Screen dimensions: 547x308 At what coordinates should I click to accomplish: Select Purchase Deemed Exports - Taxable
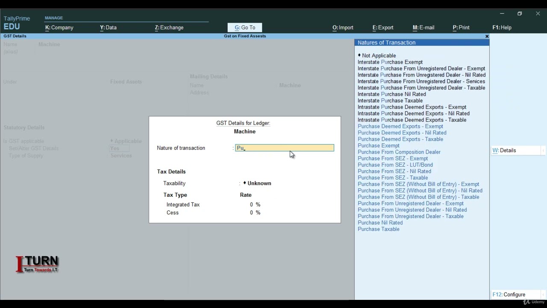coord(400,139)
